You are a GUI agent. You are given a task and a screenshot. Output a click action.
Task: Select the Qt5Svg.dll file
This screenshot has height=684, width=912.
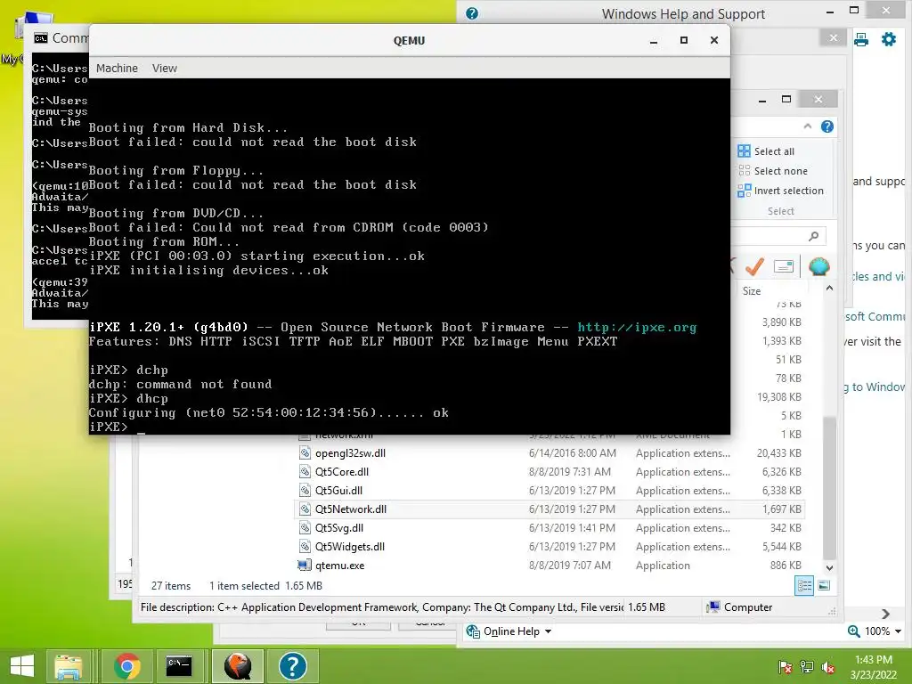339,527
